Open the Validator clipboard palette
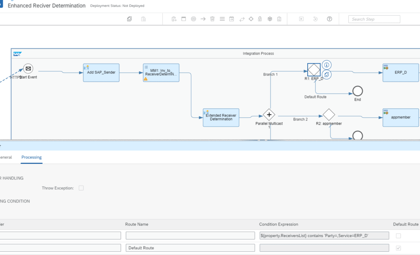Viewport: 420px width, 255px height. click(x=279, y=19)
